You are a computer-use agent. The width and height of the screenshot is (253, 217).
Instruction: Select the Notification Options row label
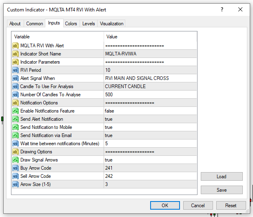[x=39, y=103]
